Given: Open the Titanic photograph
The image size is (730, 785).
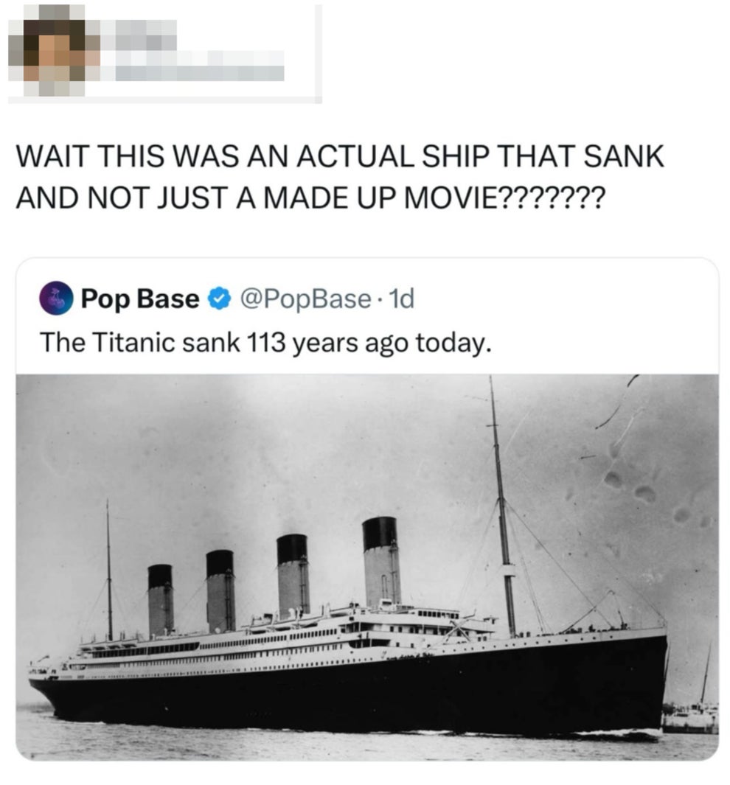Looking at the screenshot, I should [x=366, y=566].
